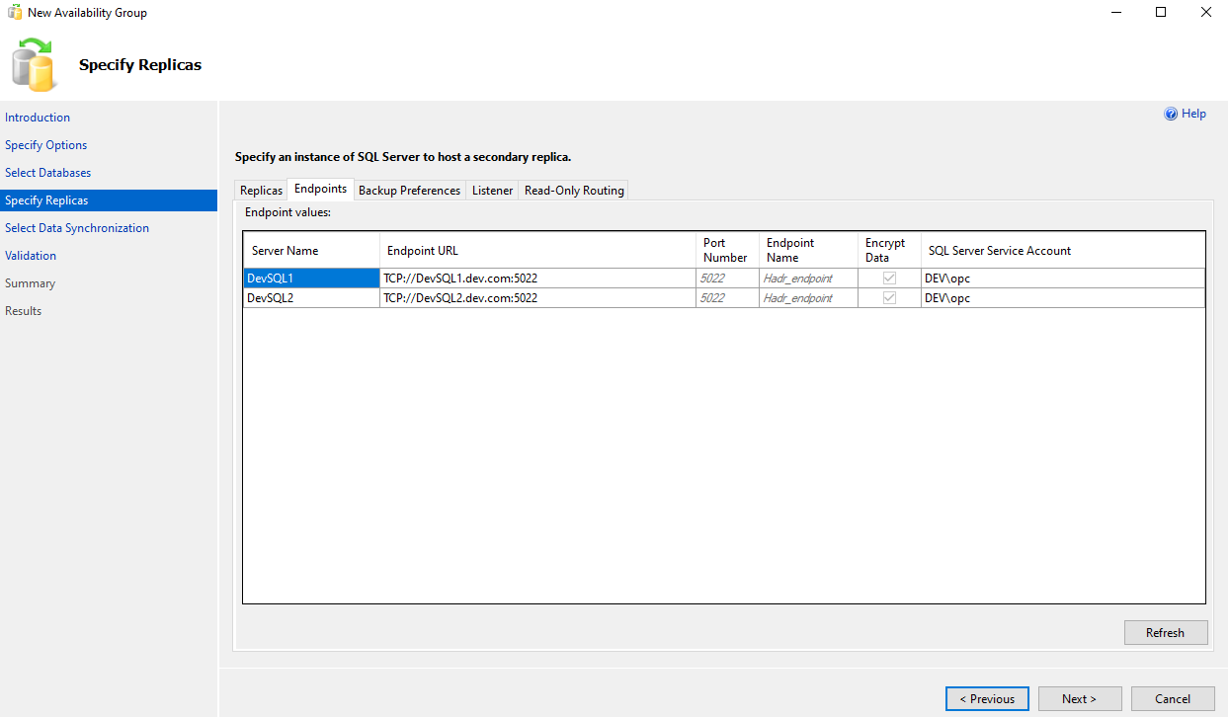
Task: Open the Backup Preferences tab
Action: click(x=409, y=191)
